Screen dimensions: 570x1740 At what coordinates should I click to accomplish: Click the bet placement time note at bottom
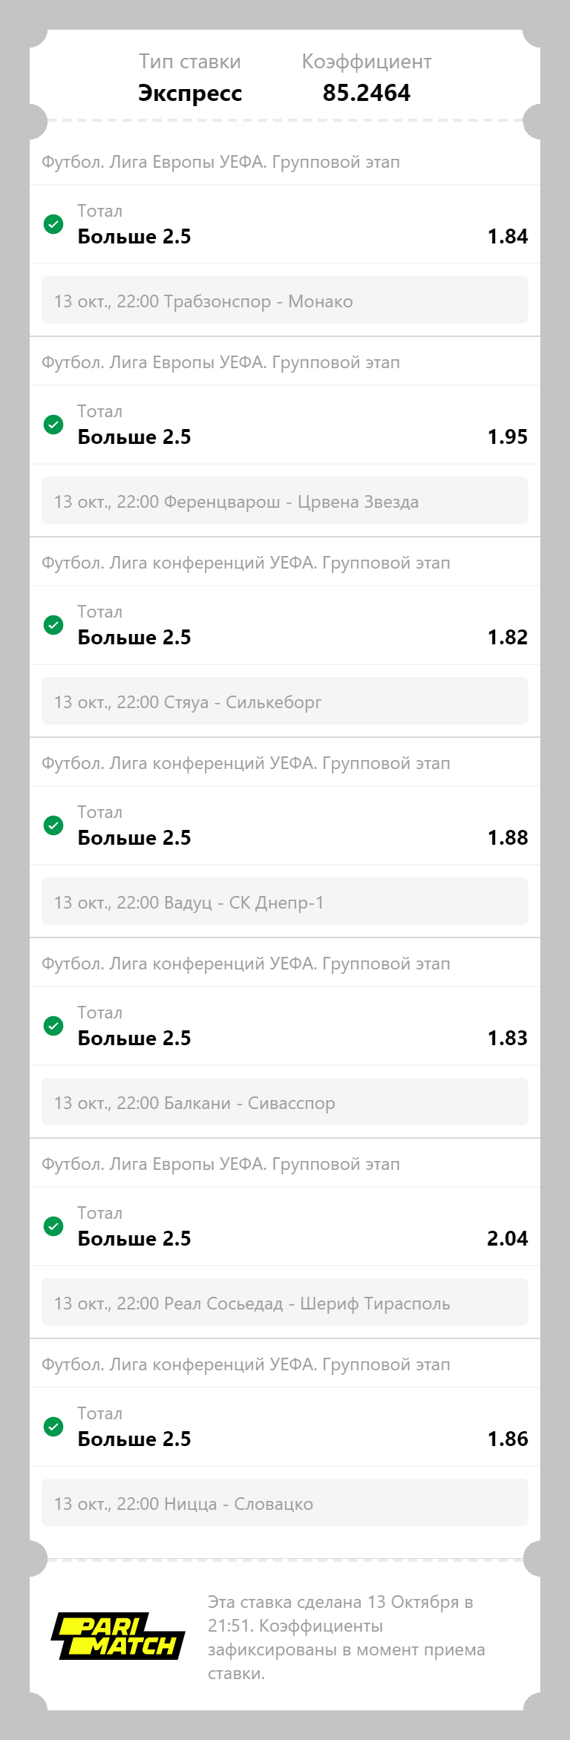coord(347,1638)
